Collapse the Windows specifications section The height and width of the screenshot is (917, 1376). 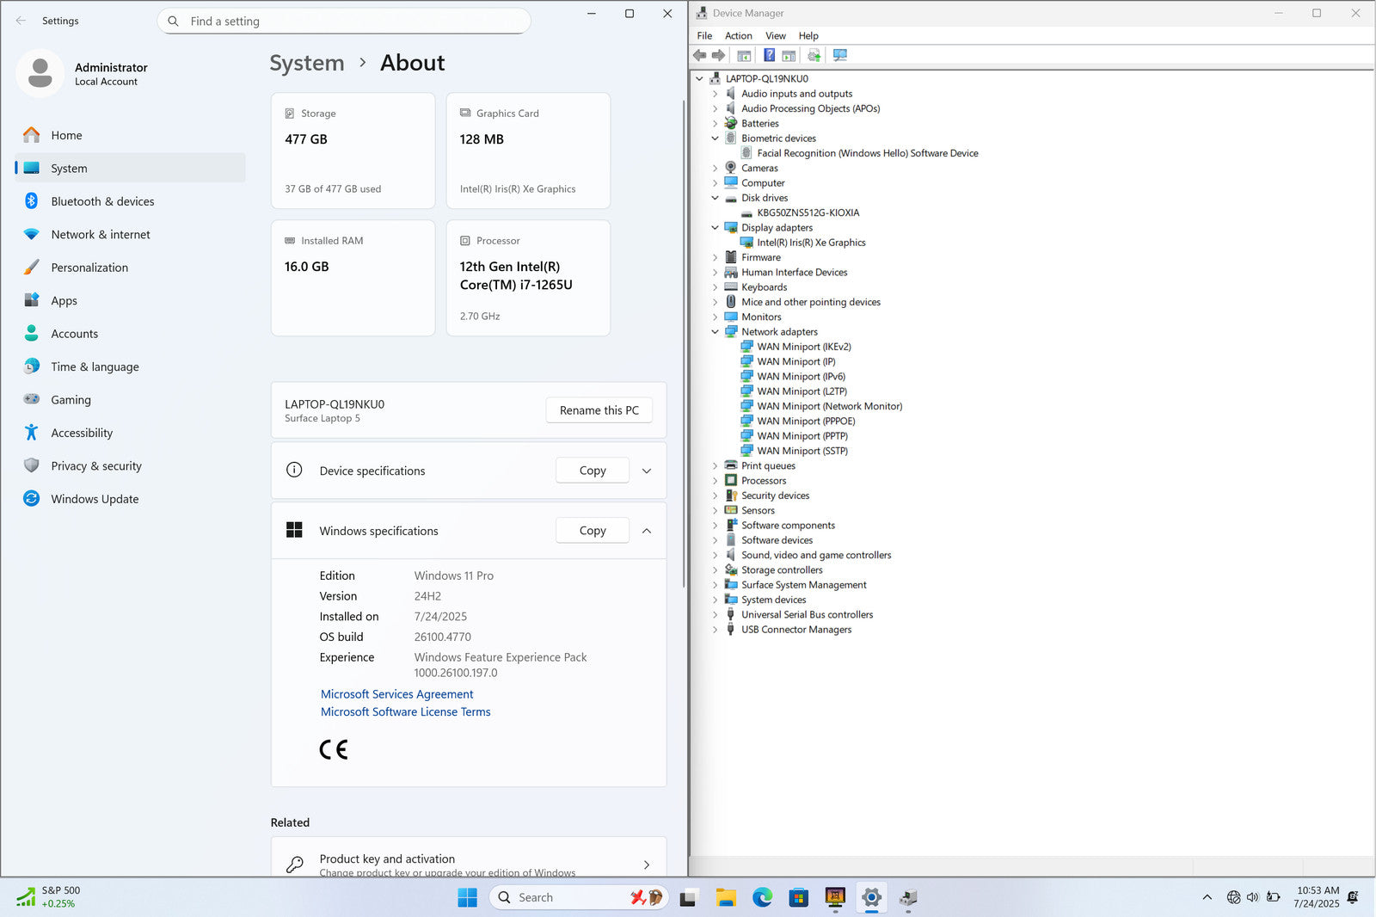coord(647,531)
